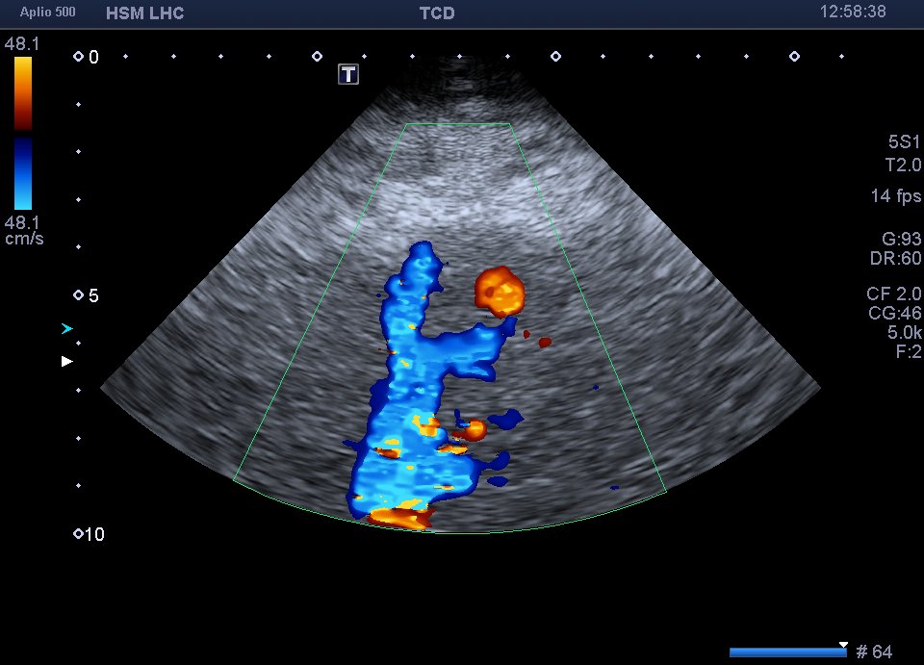Click the PRF value '5.0k'
This screenshot has height=665, width=924.
click(x=904, y=332)
